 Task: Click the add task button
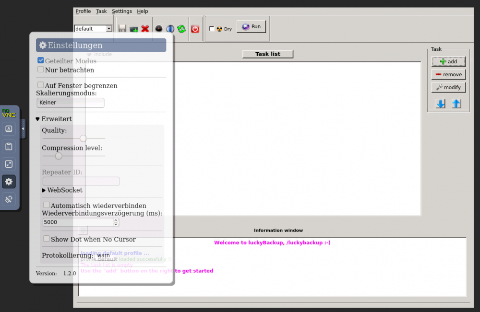point(448,61)
